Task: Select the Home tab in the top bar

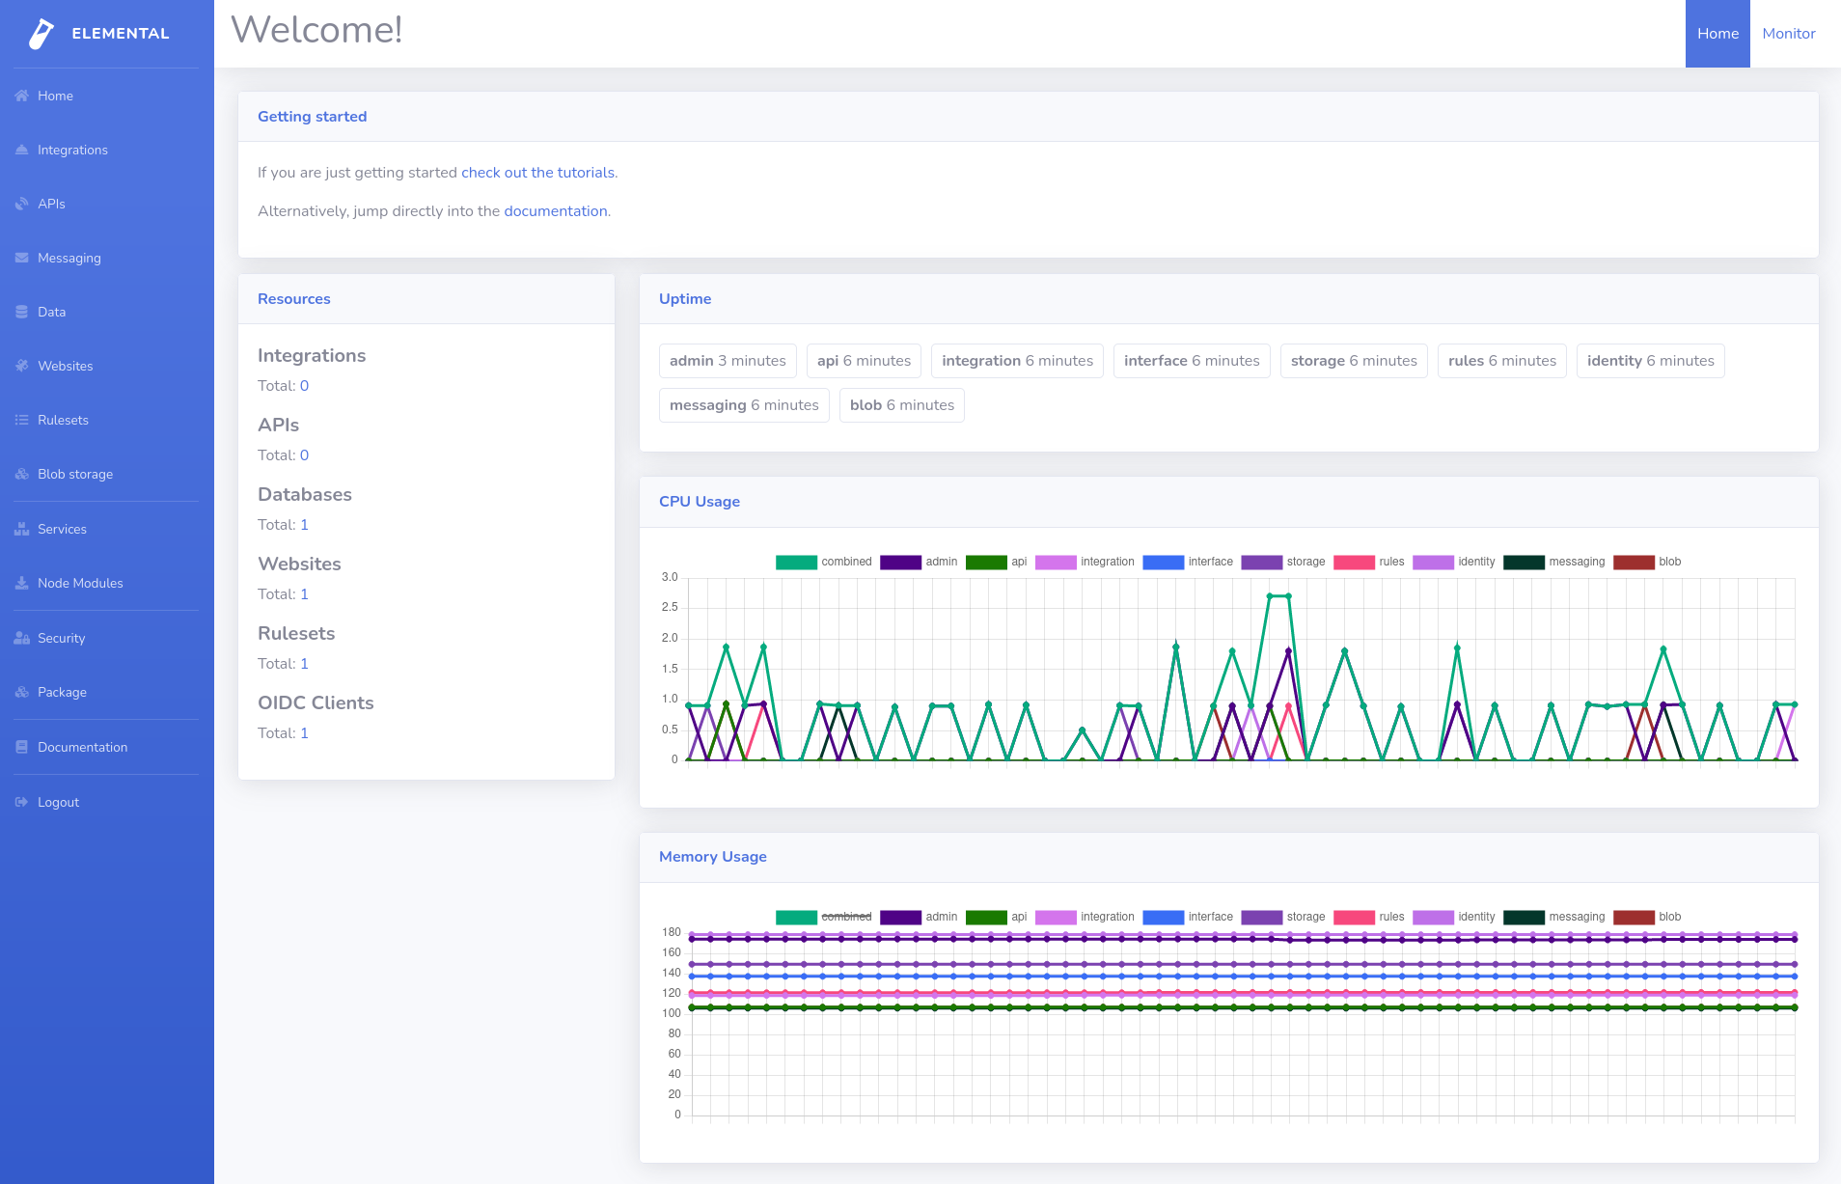Action: click(x=1717, y=33)
